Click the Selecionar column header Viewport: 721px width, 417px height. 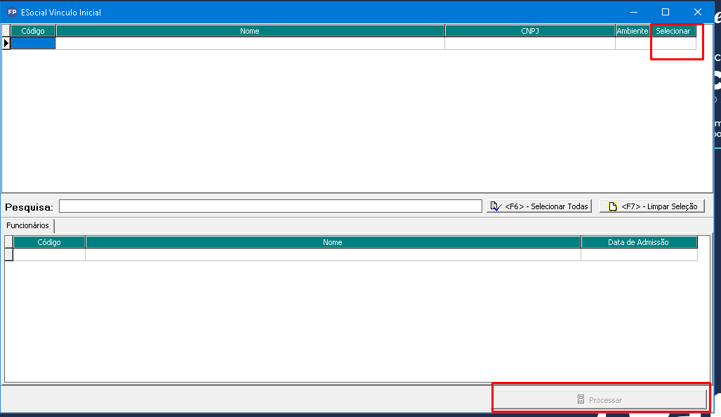click(x=673, y=31)
